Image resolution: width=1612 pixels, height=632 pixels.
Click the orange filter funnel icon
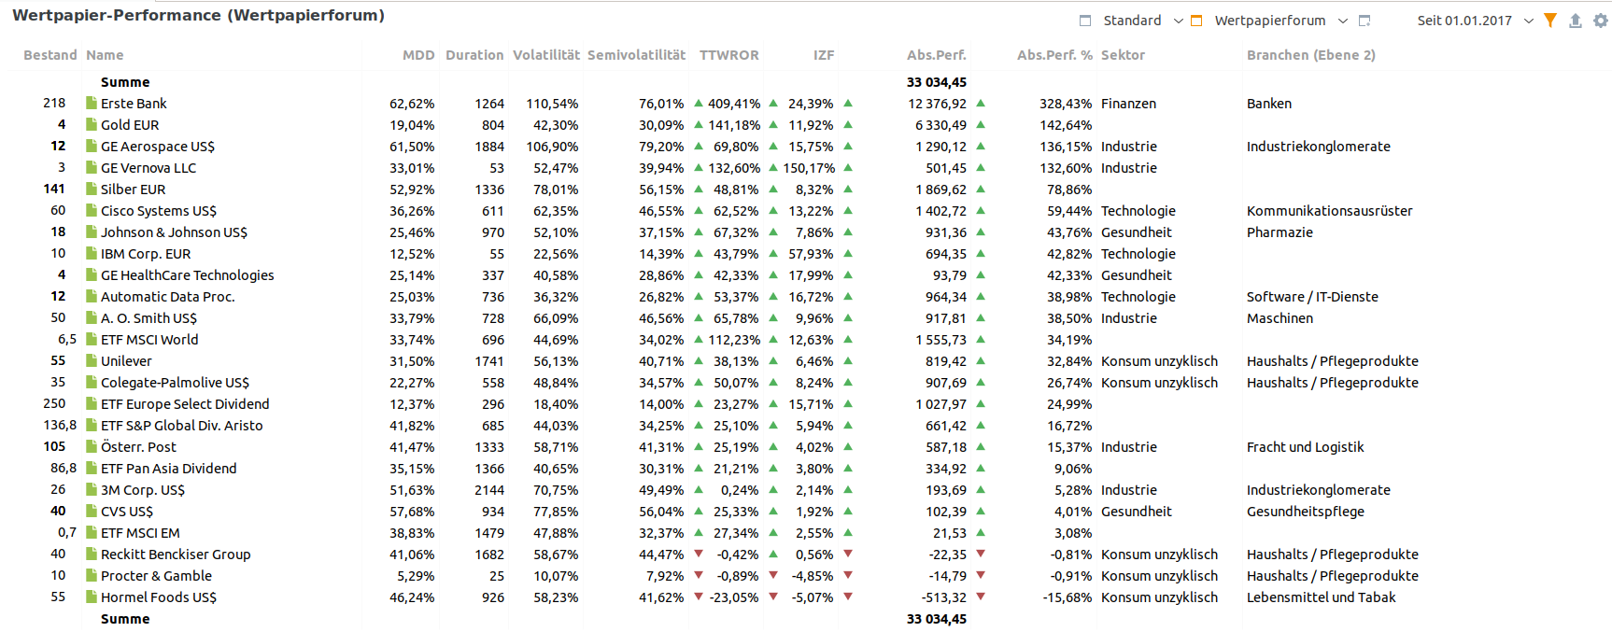[x=1550, y=21]
